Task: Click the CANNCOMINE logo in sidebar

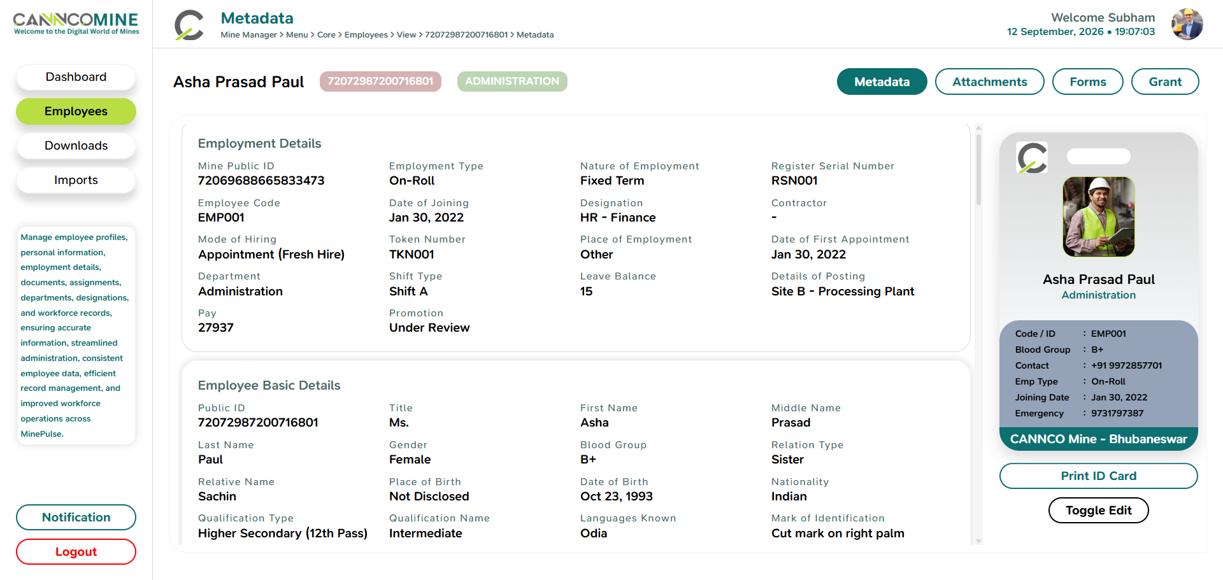Action: 76,24
